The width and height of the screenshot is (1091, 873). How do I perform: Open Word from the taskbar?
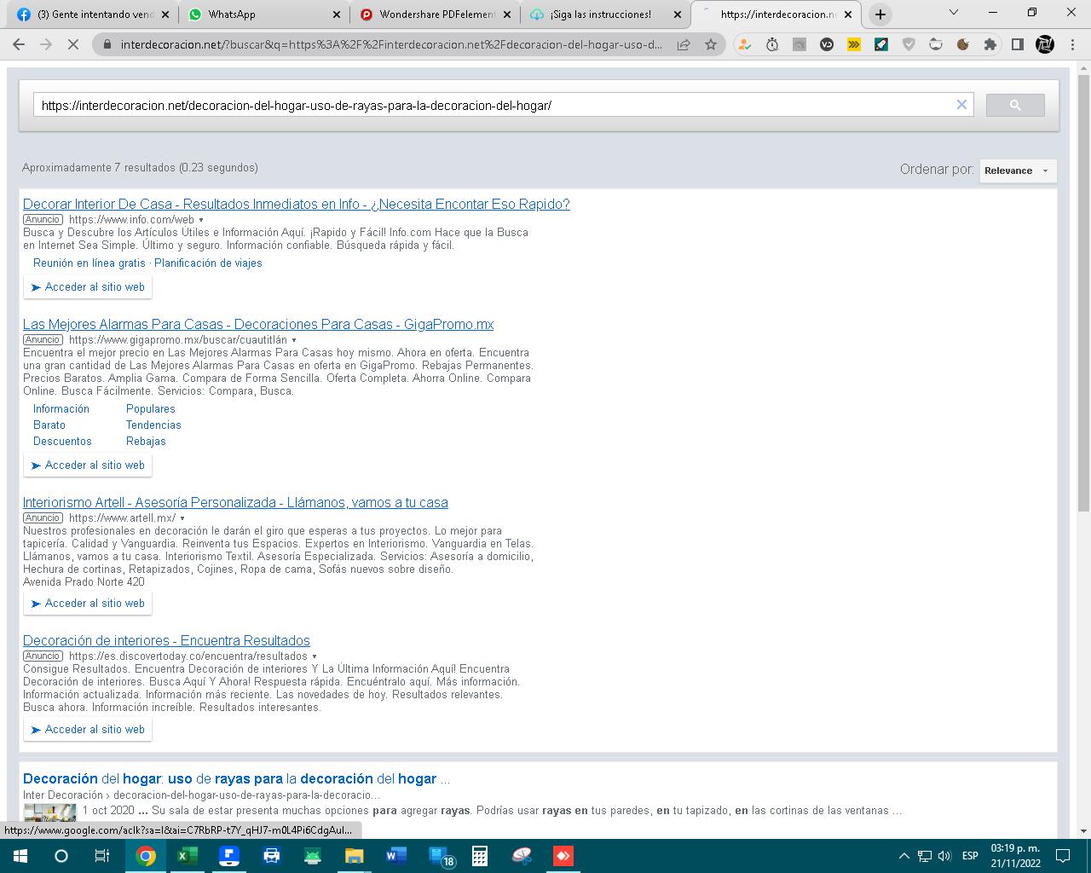point(396,856)
